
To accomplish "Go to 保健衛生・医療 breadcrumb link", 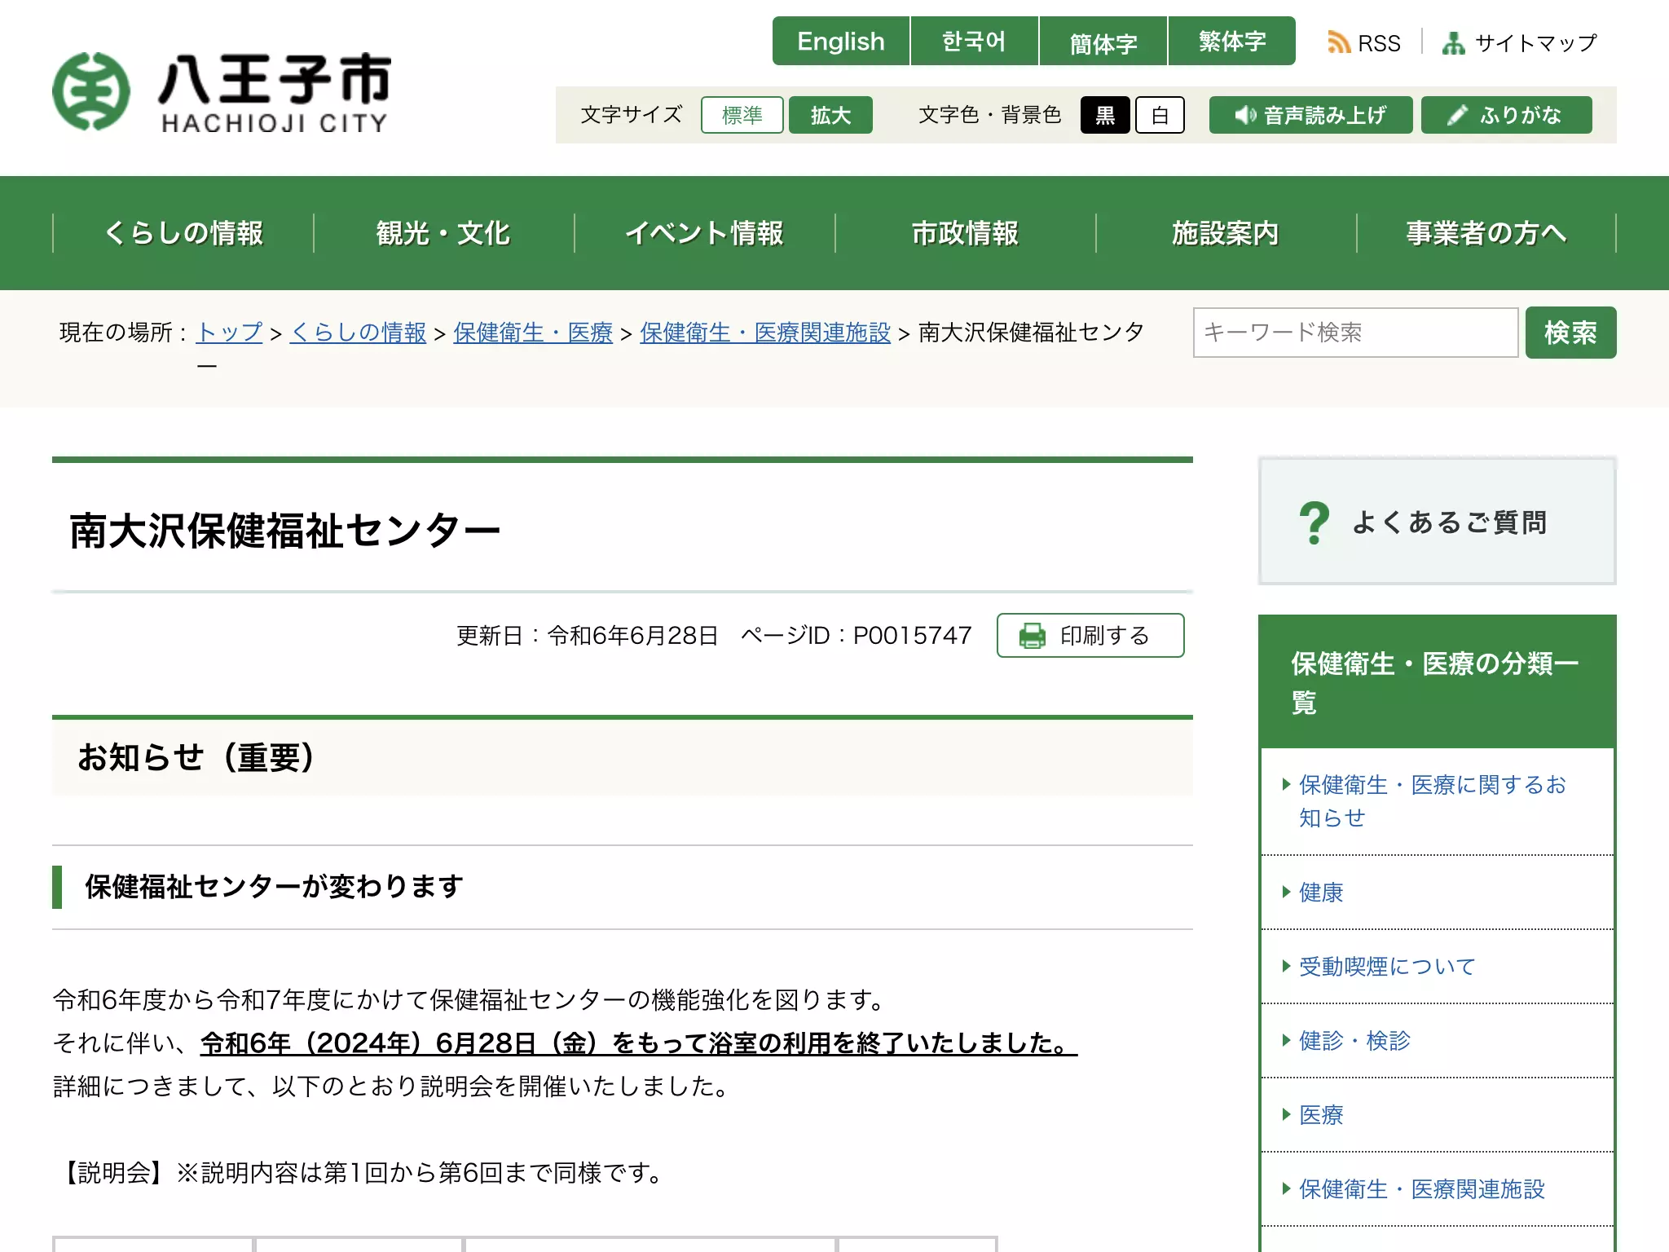I will pos(533,333).
